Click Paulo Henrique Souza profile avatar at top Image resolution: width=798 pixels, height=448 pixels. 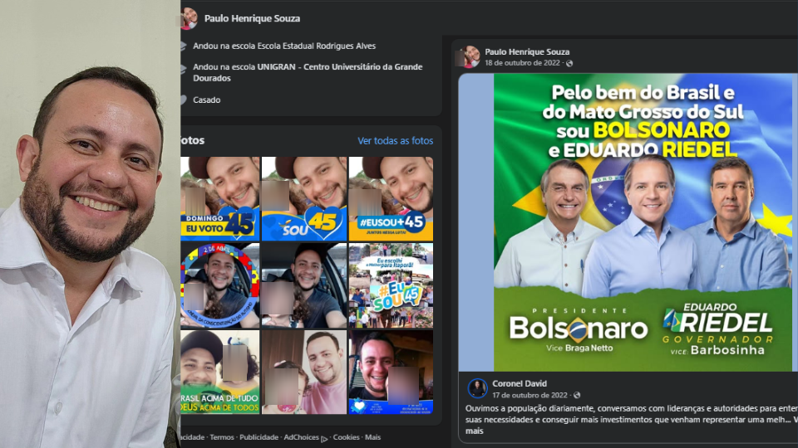point(189,19)
